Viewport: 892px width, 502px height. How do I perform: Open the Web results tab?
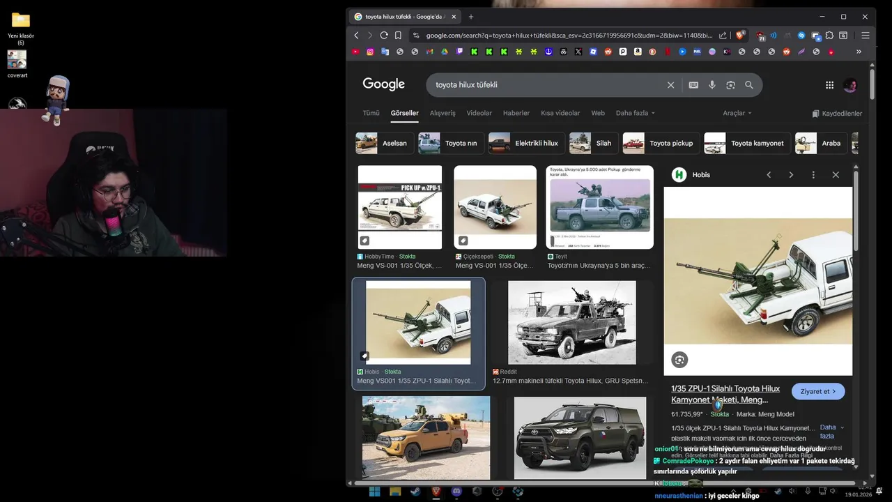tap(598, 113)
